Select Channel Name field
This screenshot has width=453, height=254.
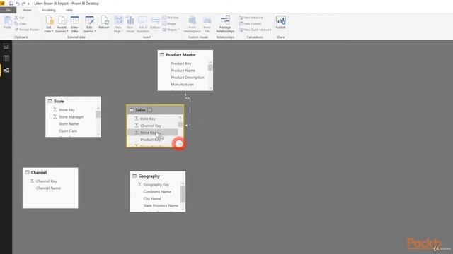tap(48, 188)
